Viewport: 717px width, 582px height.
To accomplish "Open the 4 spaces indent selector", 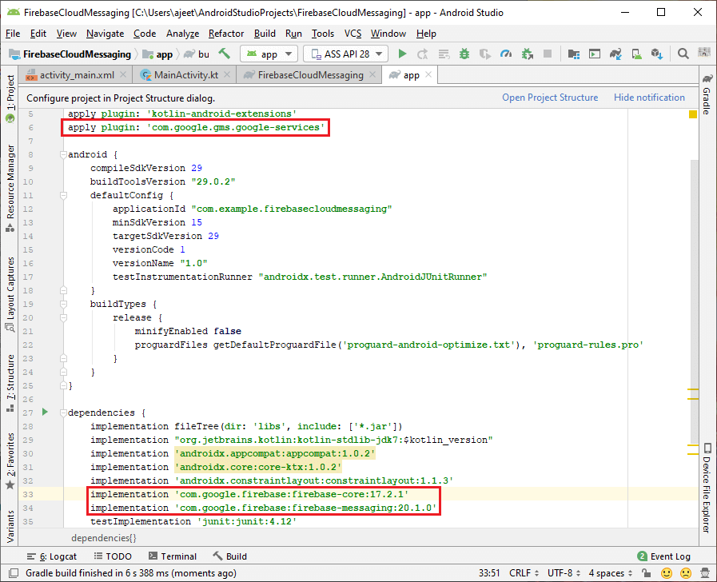I will click(611, 573).
